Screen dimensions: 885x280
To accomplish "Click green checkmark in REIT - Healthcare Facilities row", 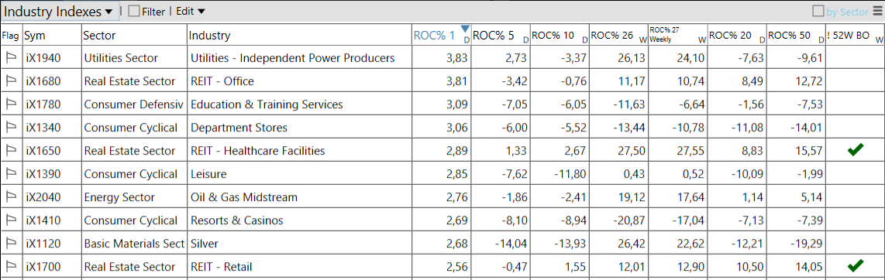I will (856, 150).
